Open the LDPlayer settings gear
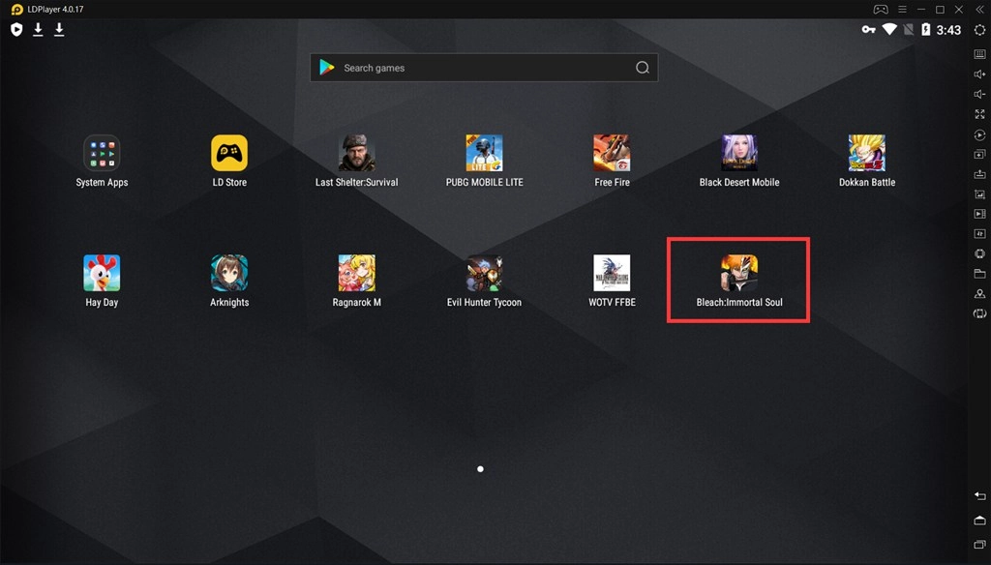 click(x=979, y=30)
